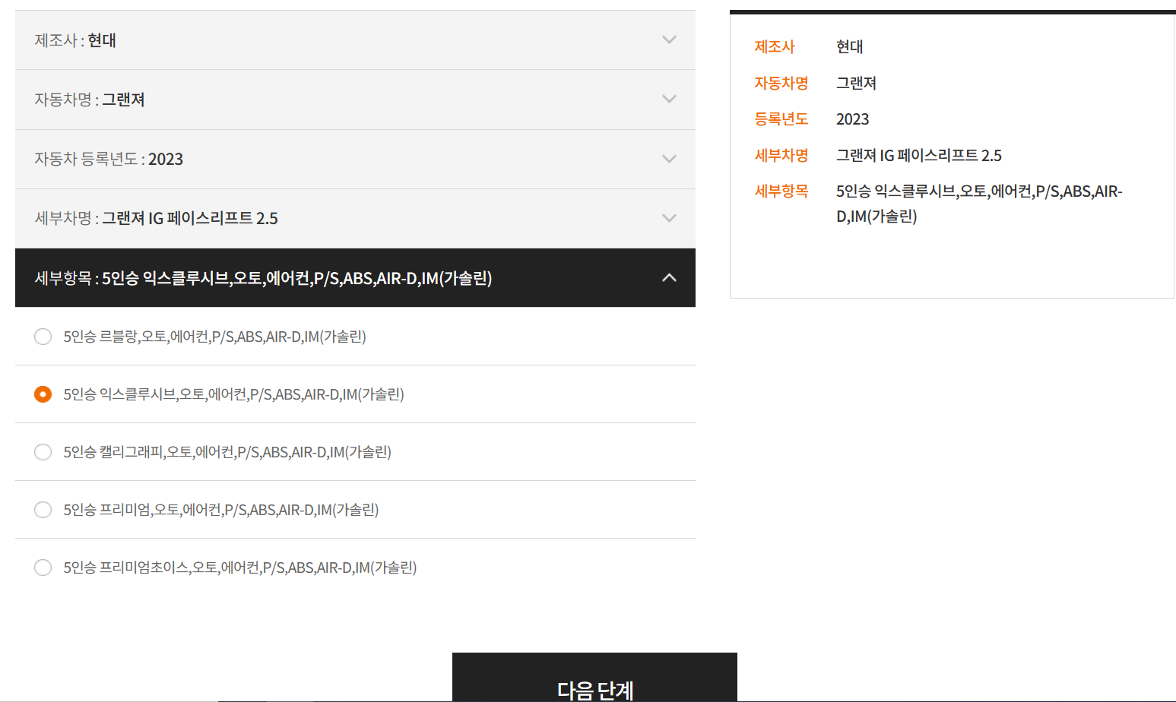Screen dimensions: 1176x702
Task: Select the 5인승 프리미엄,오토 radio button
Action: point(43,510)
